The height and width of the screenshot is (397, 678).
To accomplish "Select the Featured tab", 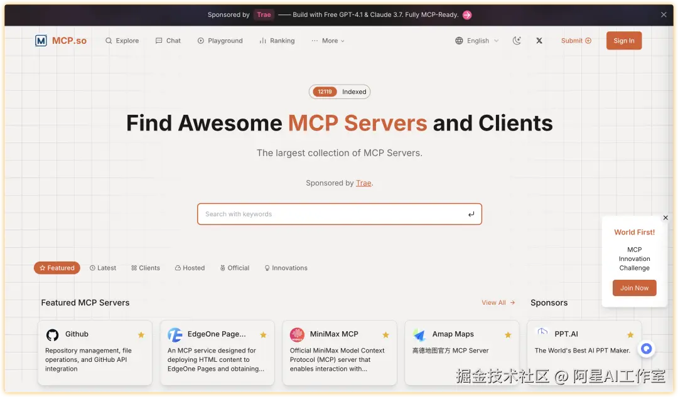I will (57, 268).
